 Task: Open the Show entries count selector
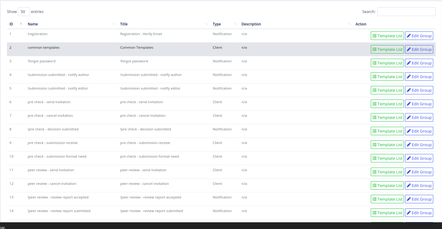(24, 12)
